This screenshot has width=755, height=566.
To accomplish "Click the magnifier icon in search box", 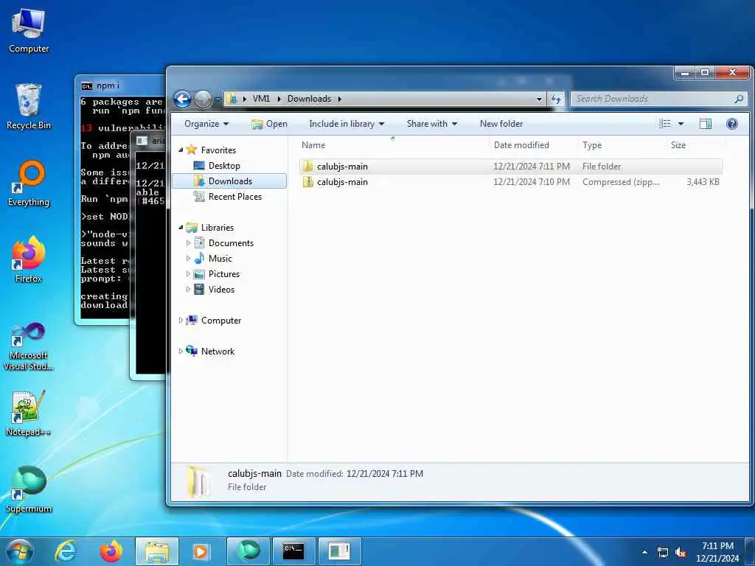I will coord(739,99).
